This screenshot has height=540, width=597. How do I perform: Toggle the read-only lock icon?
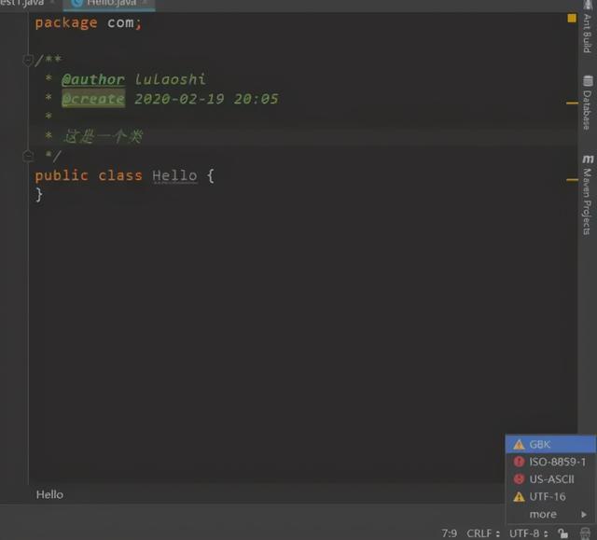[563, 533]
